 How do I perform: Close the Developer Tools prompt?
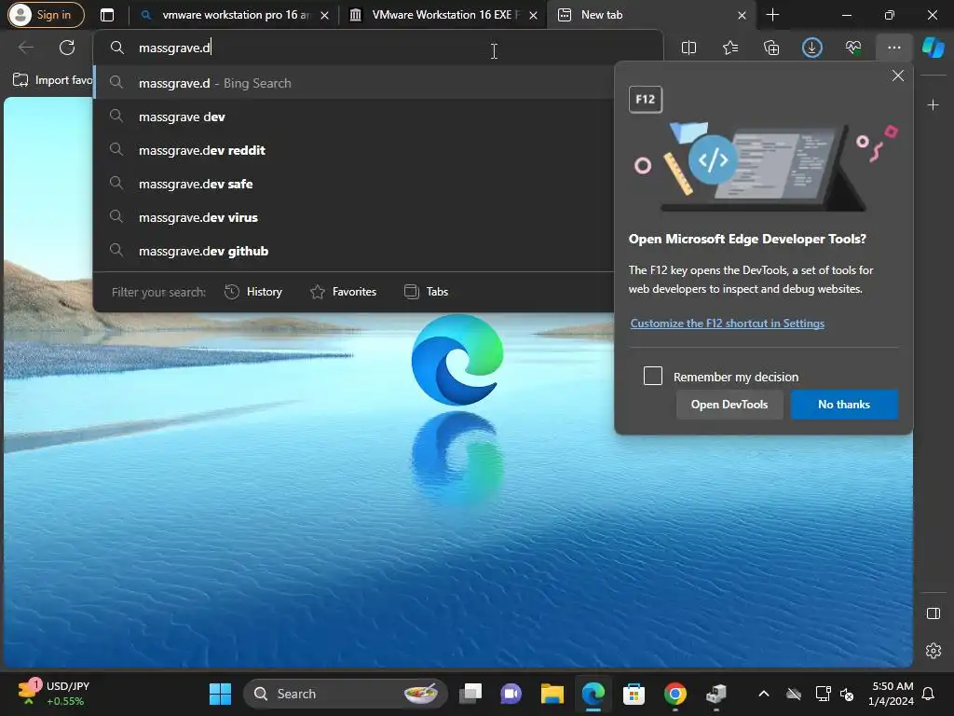coord(897,76)
